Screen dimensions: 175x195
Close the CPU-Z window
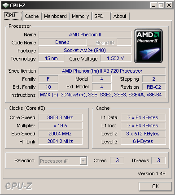coord(169,5)
